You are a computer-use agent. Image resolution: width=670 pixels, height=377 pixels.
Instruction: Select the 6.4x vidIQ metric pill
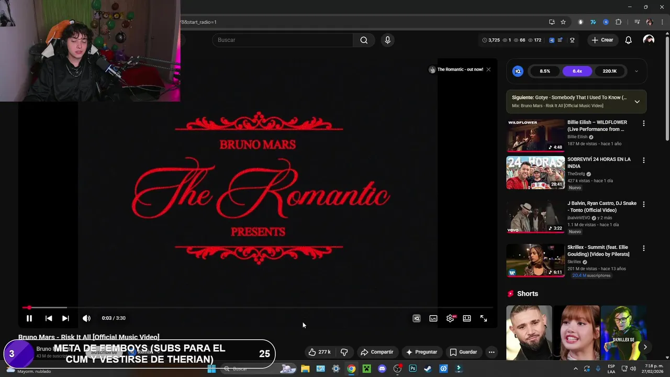tap(577, 71)
